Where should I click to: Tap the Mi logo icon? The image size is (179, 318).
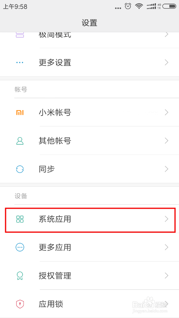(x=20, y=112)
